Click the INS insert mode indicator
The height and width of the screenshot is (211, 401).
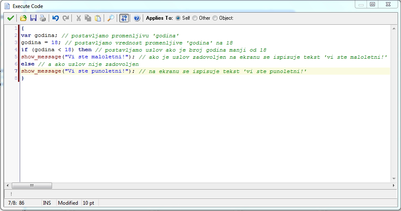click(47, 203)
